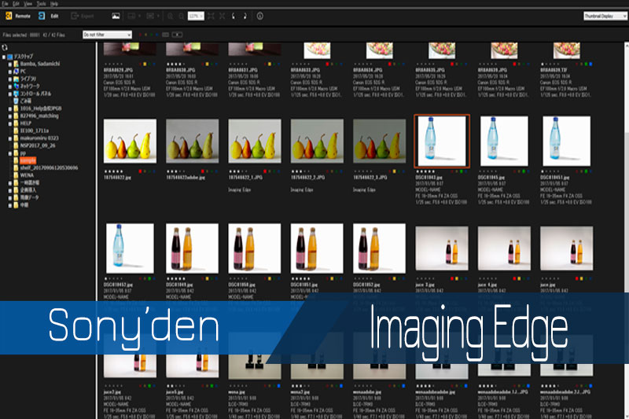The height and width of the screenshot is (419, 629).
Task: Select the IE100_1711a folder
Action: coord(34,130)
